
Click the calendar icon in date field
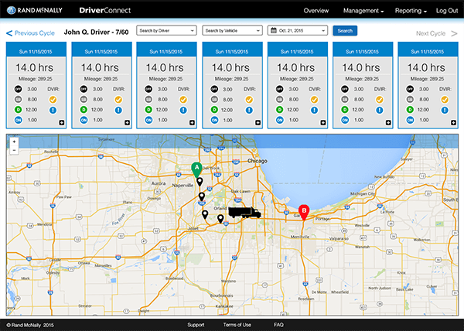click(274, 30)
